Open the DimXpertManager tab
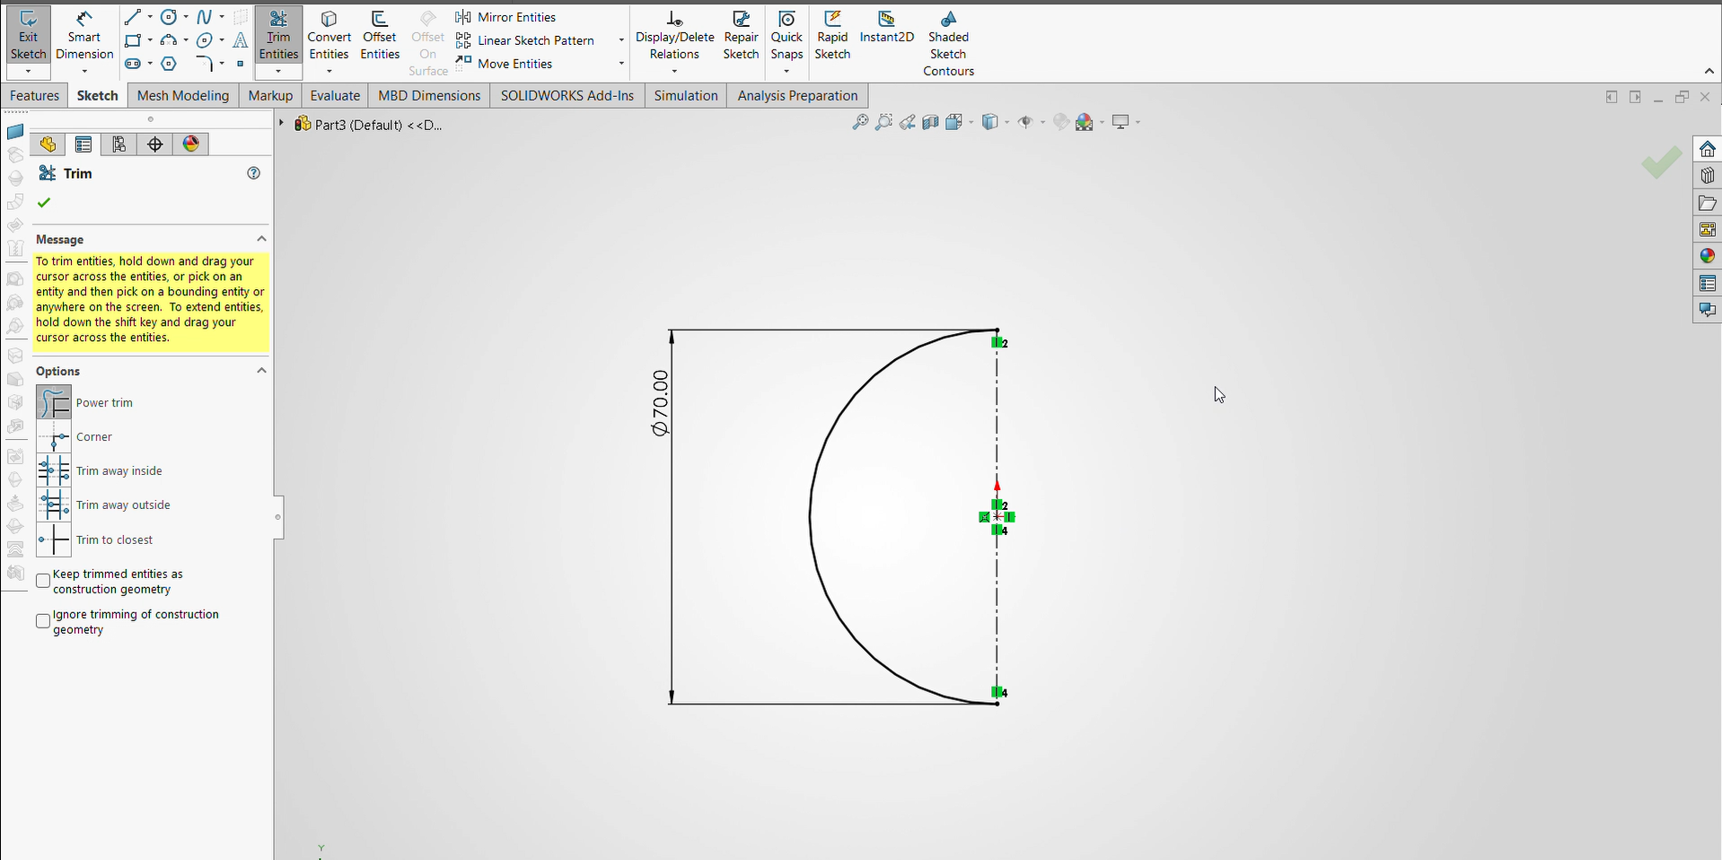 [155, 145]
